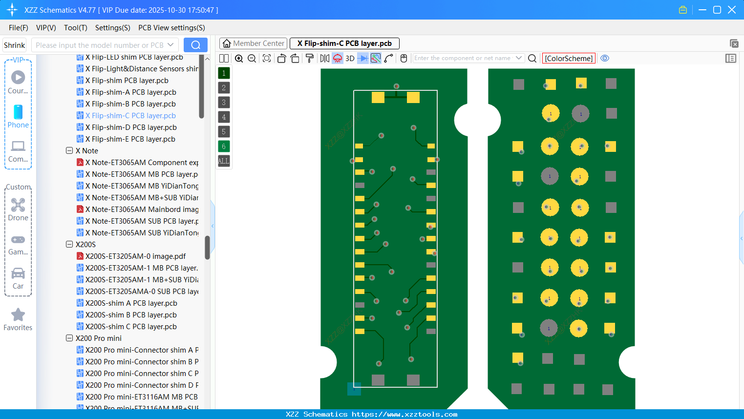Toggle the red lamp highlight mode

(x=337, y=58)
